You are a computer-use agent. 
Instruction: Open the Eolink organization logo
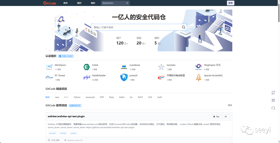[x=87, y=67]
